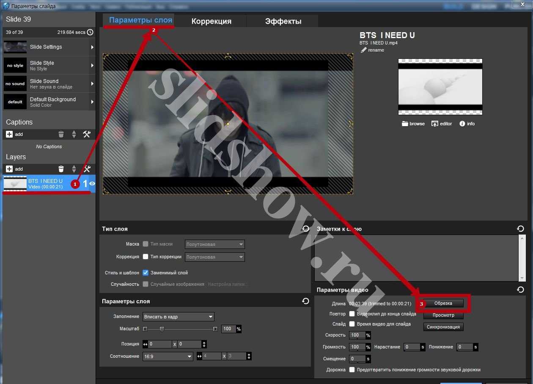Uncheck the Заменимый слой checkbox
533x384 pixels.
pyautogui.click(x=146, y=273)
